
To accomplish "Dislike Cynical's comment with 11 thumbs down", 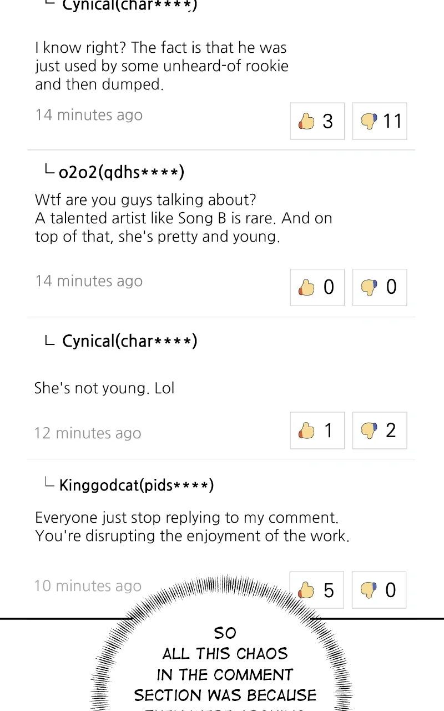I will pyautogui.click(x=380, y=121).
